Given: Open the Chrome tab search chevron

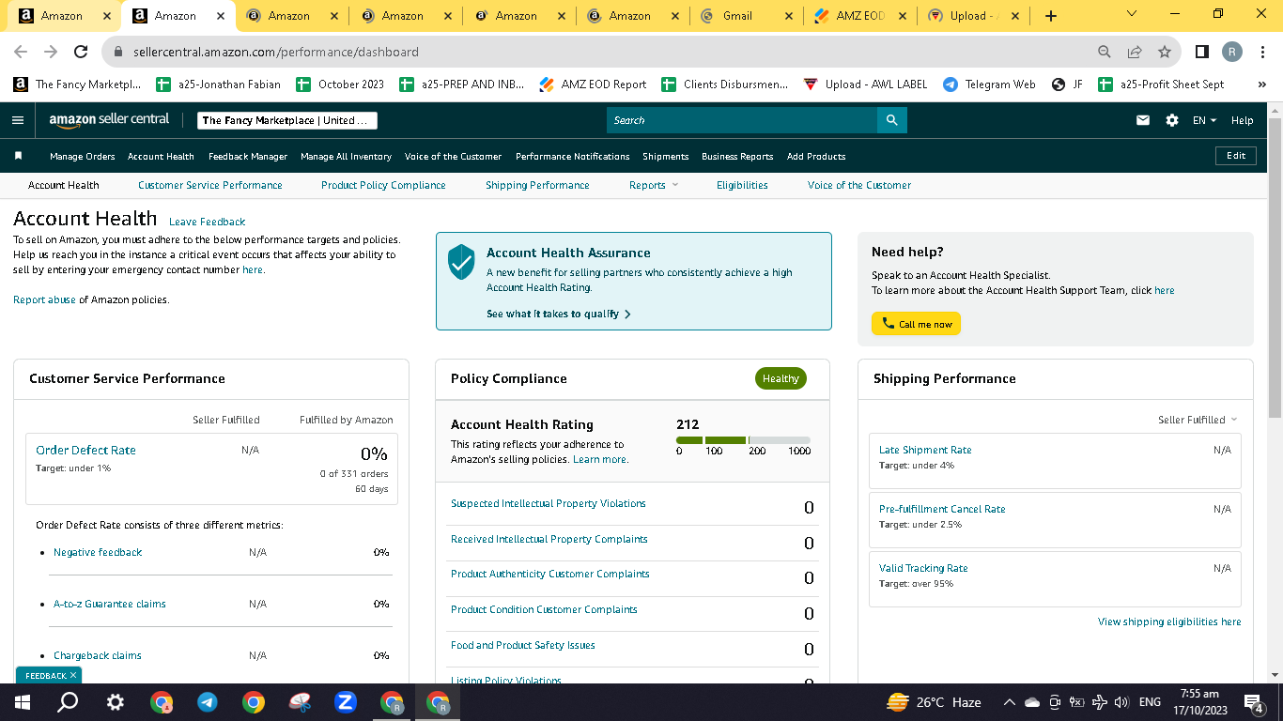Looking at the screenshot, I should (1131, 14).
